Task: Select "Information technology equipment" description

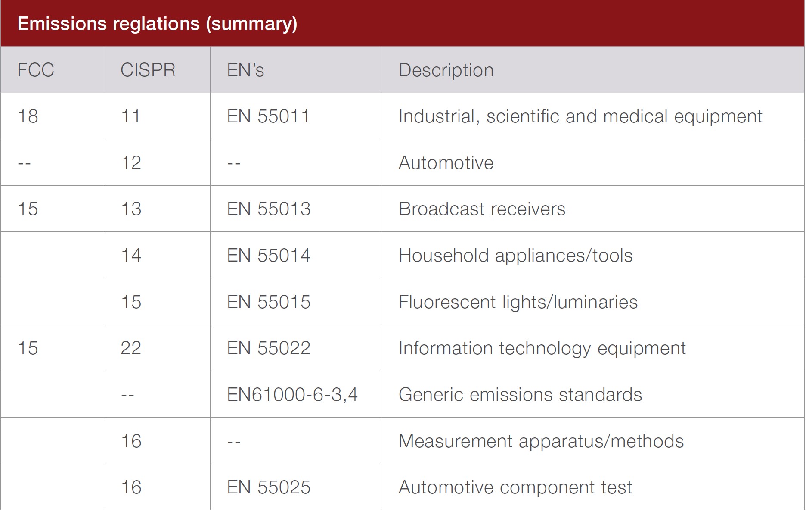Action: pyautogui.click(x=542, y=348)
